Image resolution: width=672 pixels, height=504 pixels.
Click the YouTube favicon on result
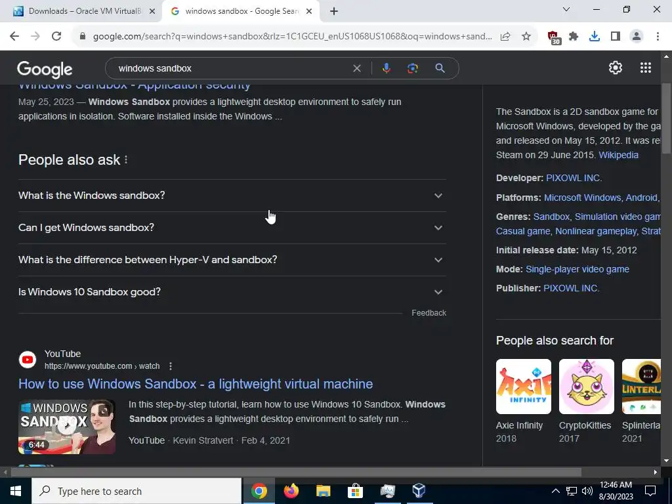[28, 360]
